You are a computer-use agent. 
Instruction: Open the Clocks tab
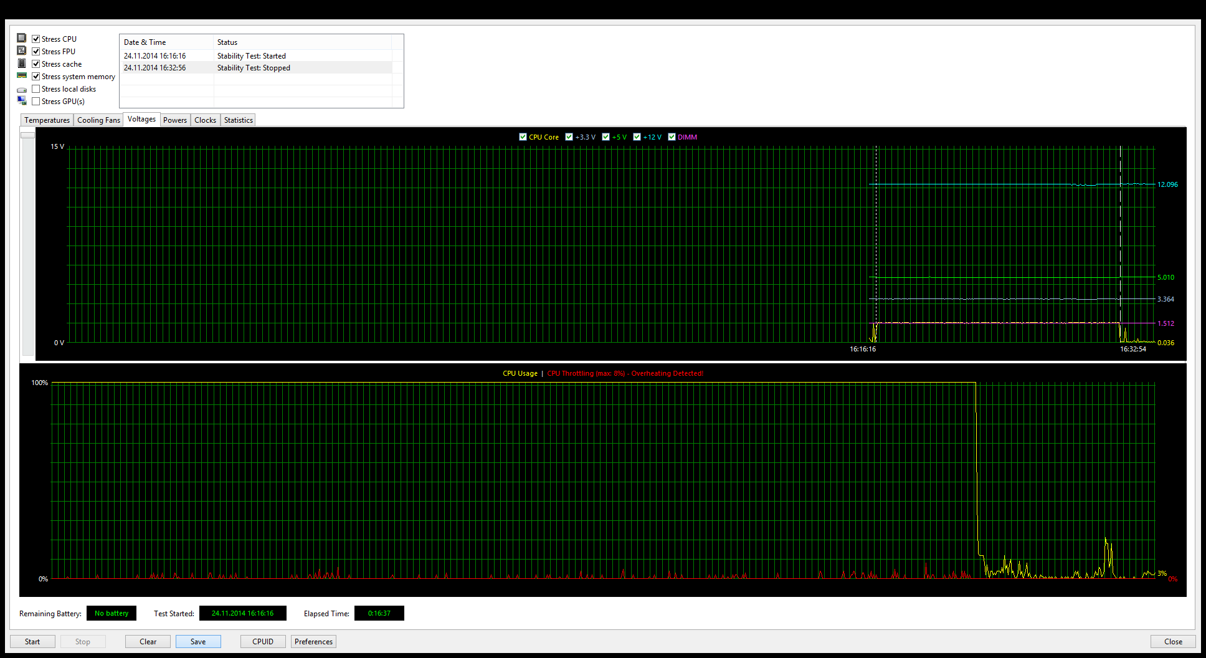tap(205, 120)
